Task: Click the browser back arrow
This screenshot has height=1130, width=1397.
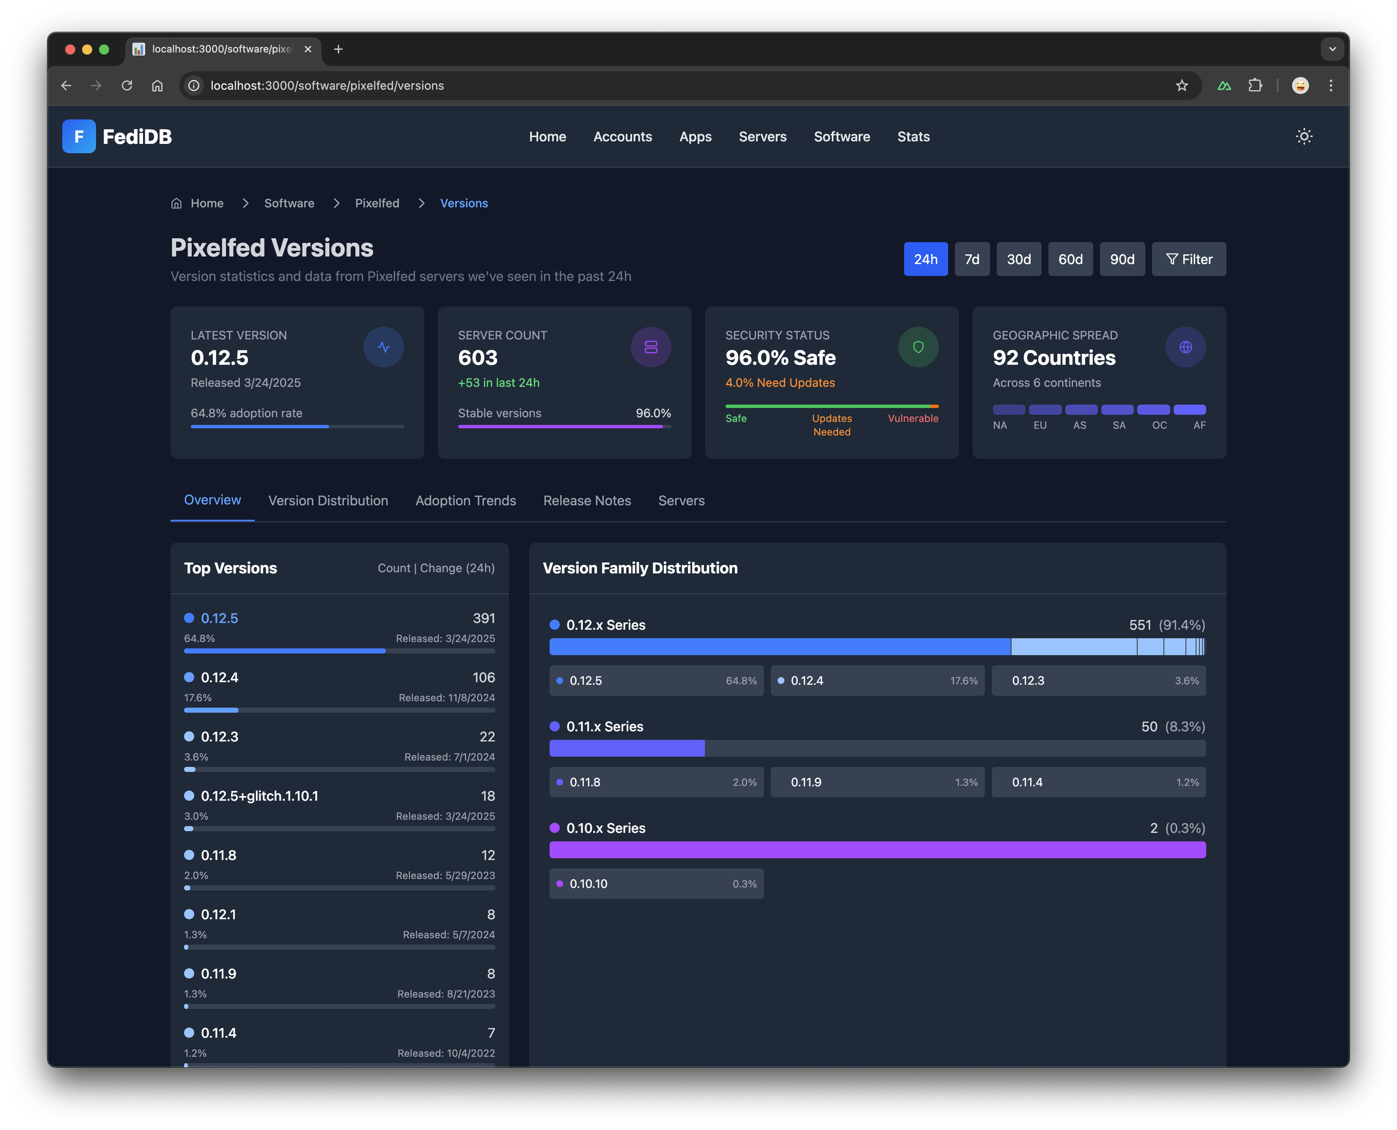Action: [x=66, y=85]
